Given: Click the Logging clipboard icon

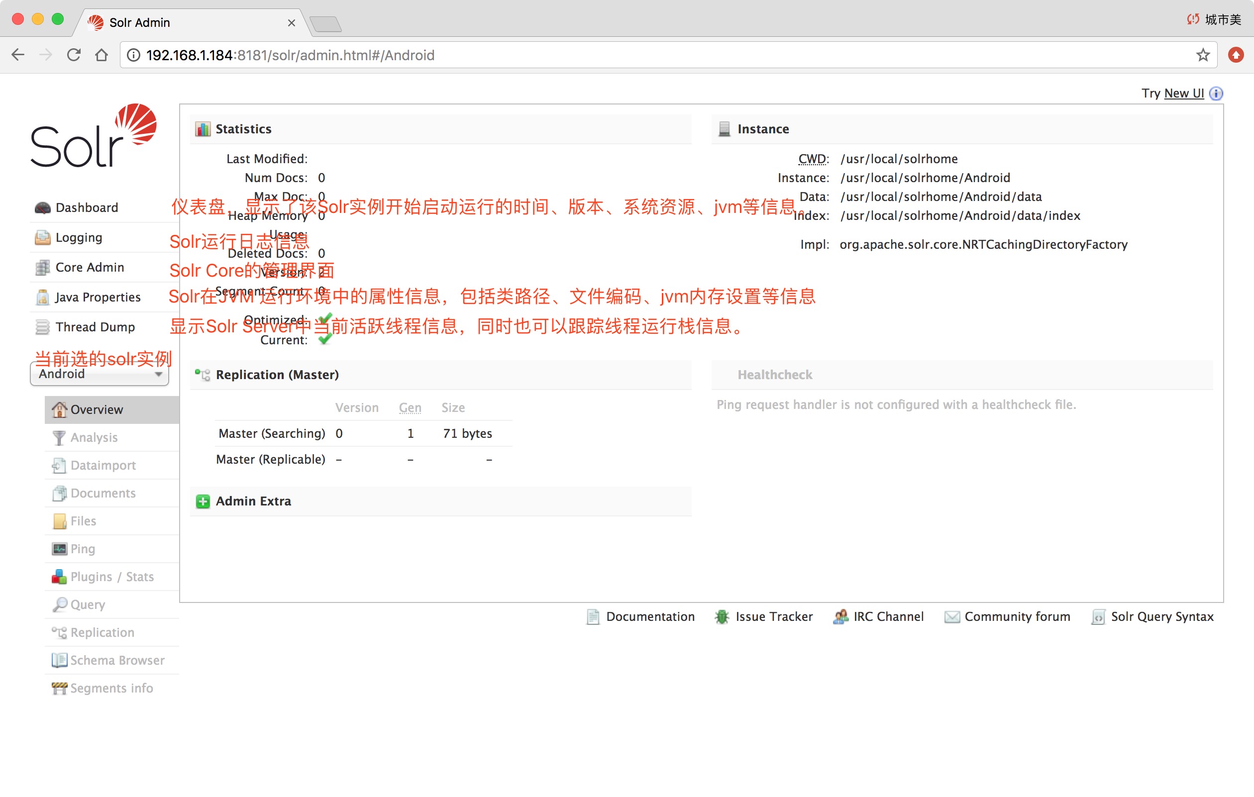Looking at the screenshot, I should pos(43,237).
